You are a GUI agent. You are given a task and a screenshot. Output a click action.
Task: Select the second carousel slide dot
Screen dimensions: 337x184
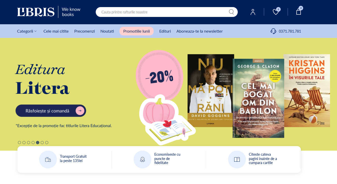click(24, 143)
